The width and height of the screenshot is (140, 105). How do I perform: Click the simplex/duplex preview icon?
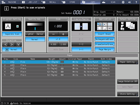[x=81, y=26]
